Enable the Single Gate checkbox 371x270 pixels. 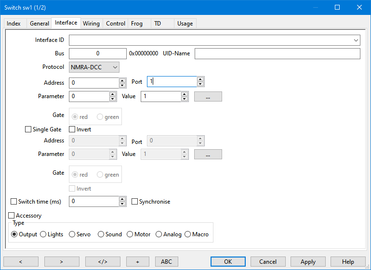28,129
